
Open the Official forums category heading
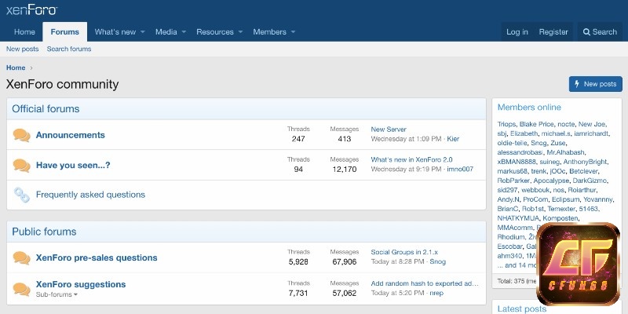click(x=46, y=109)
